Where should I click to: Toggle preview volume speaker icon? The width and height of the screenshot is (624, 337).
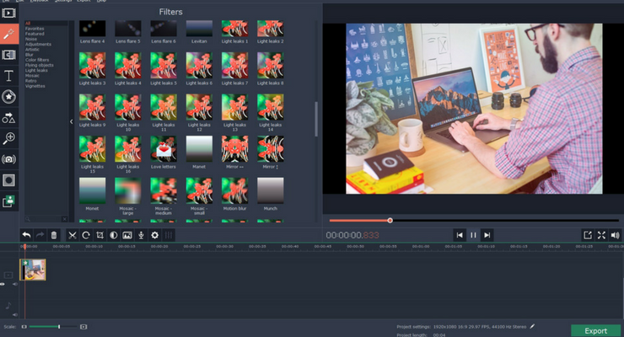(616, 235)
